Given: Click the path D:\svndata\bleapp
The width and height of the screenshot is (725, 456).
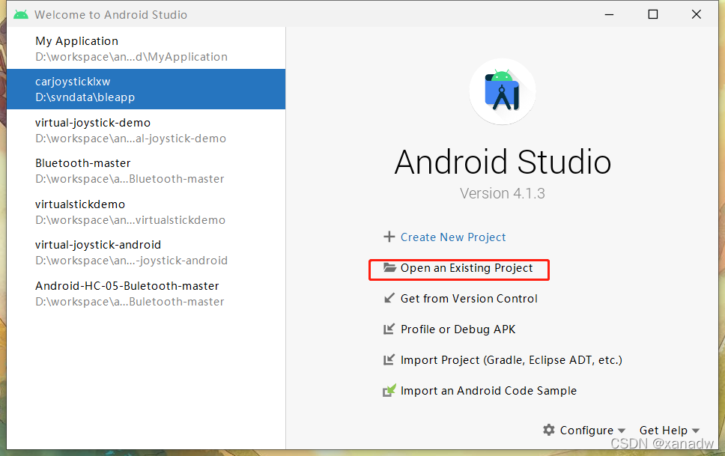Looking at the screenshot, I should point(85,97).
